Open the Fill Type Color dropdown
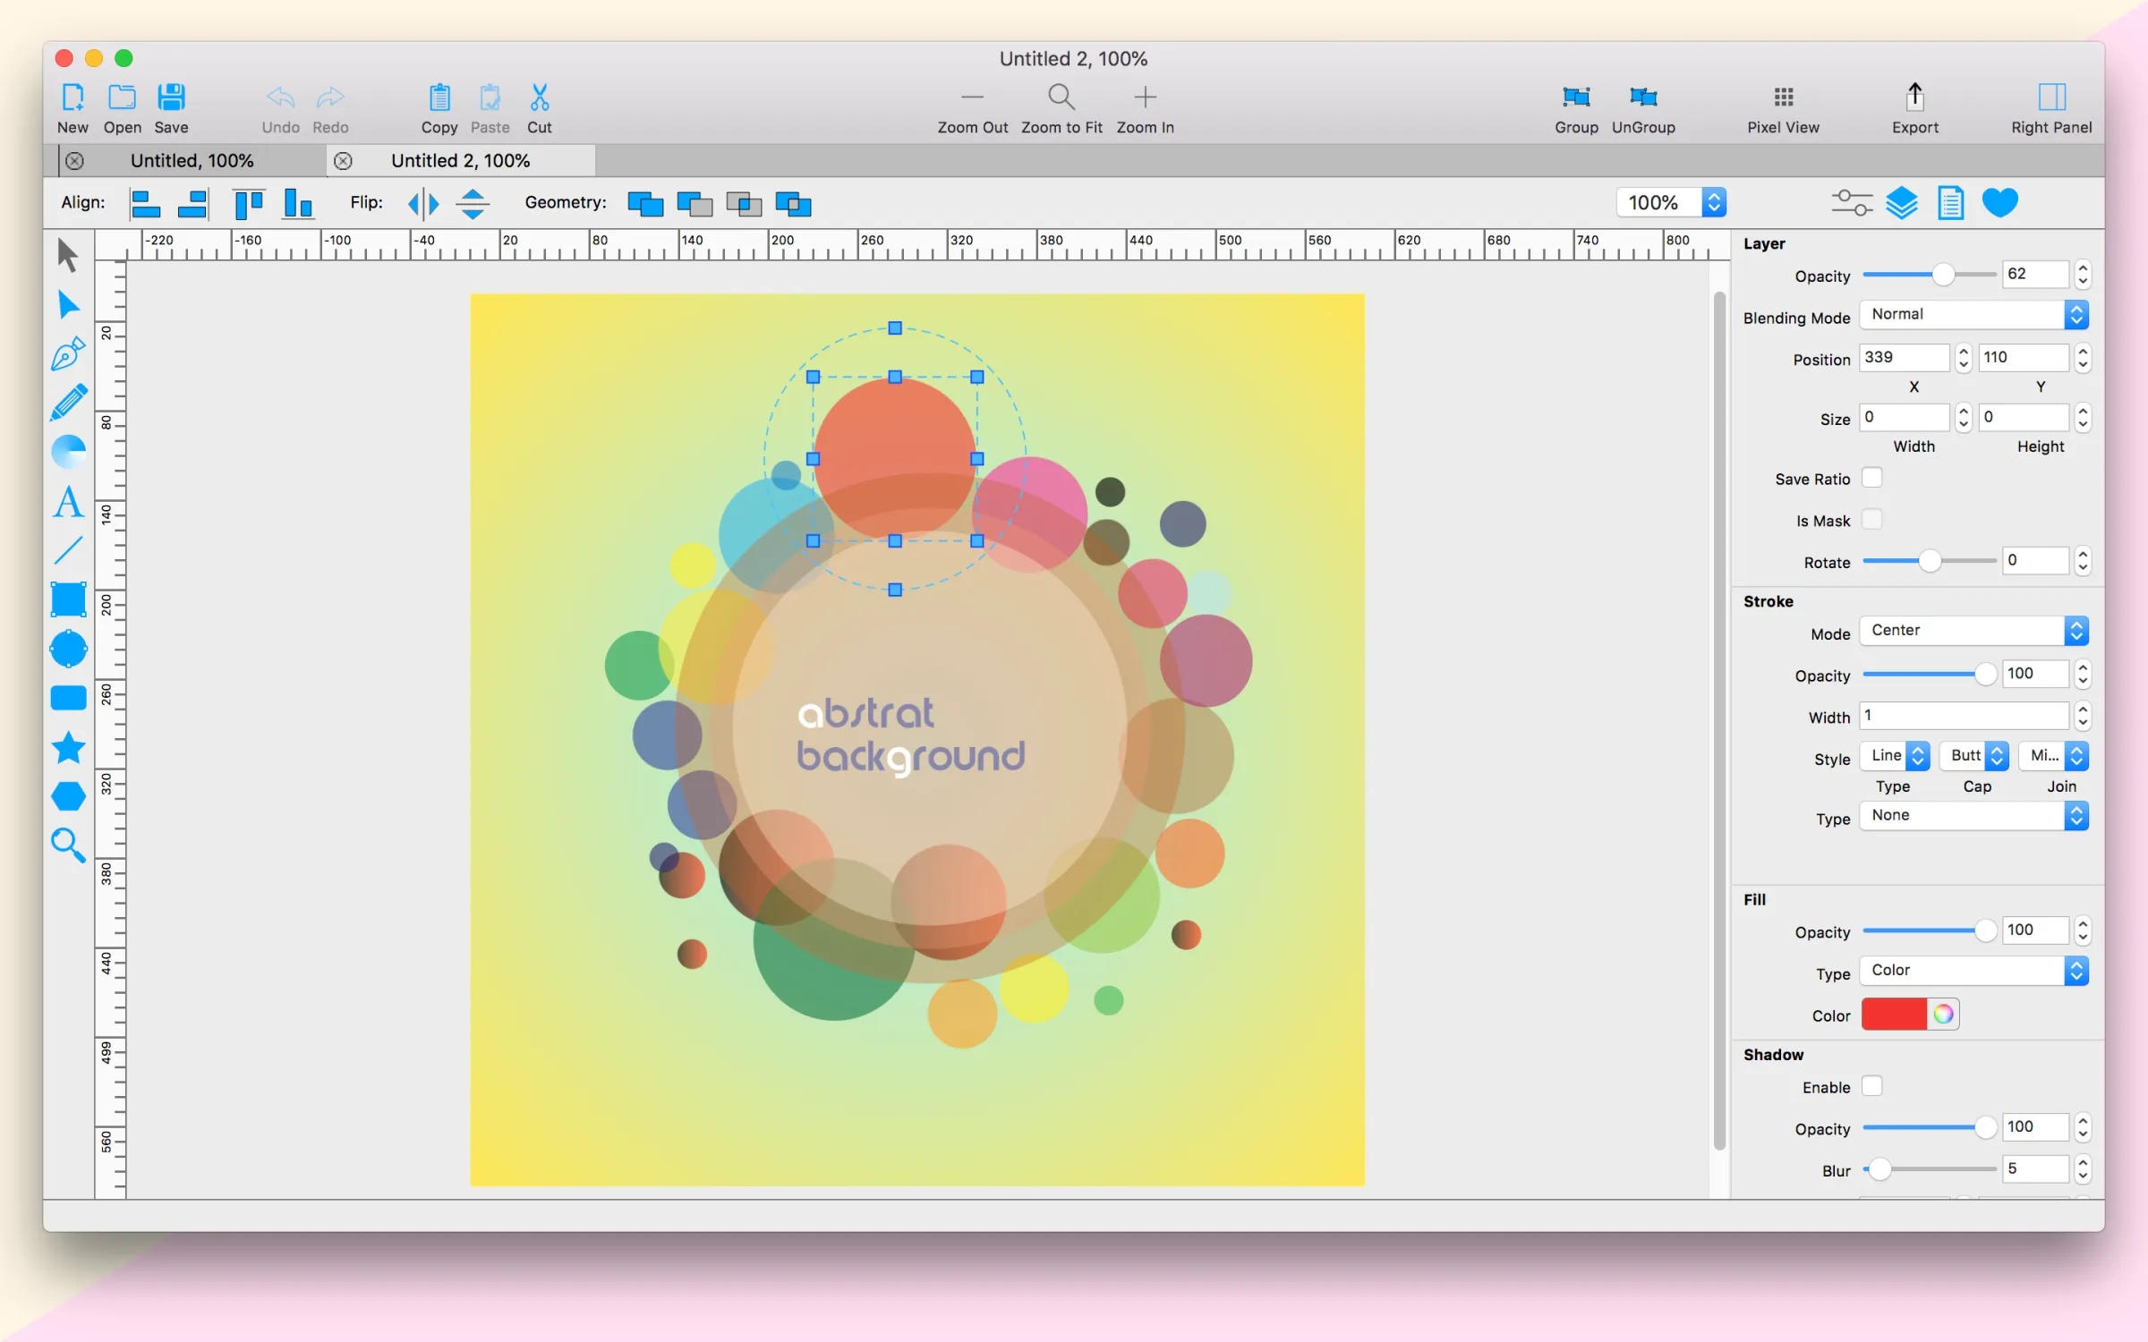 coord(1973,971)
